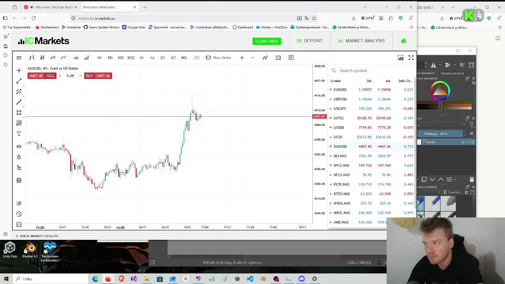Toggle drawing objects visibility eye icon
This screenshot has width=505, height=284.
pyautogui.click(x=19, y=147)
